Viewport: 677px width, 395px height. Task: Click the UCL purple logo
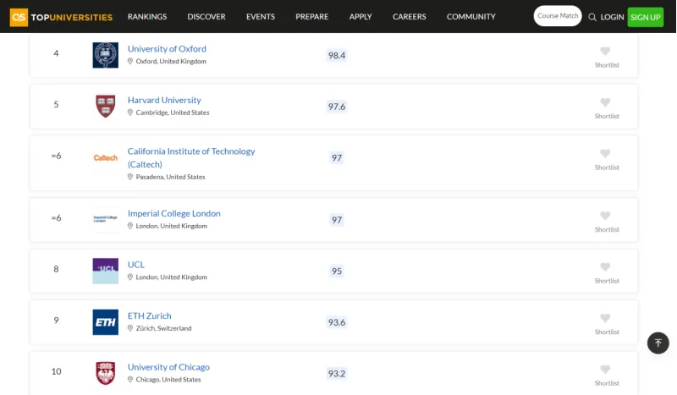[106, 271]
